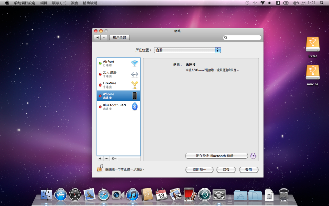Open iPhoto from the Dock

[x=176, y=195]
